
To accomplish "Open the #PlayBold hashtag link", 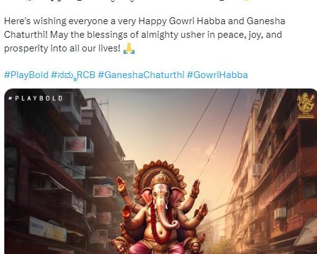I will [x=26, y=74].
